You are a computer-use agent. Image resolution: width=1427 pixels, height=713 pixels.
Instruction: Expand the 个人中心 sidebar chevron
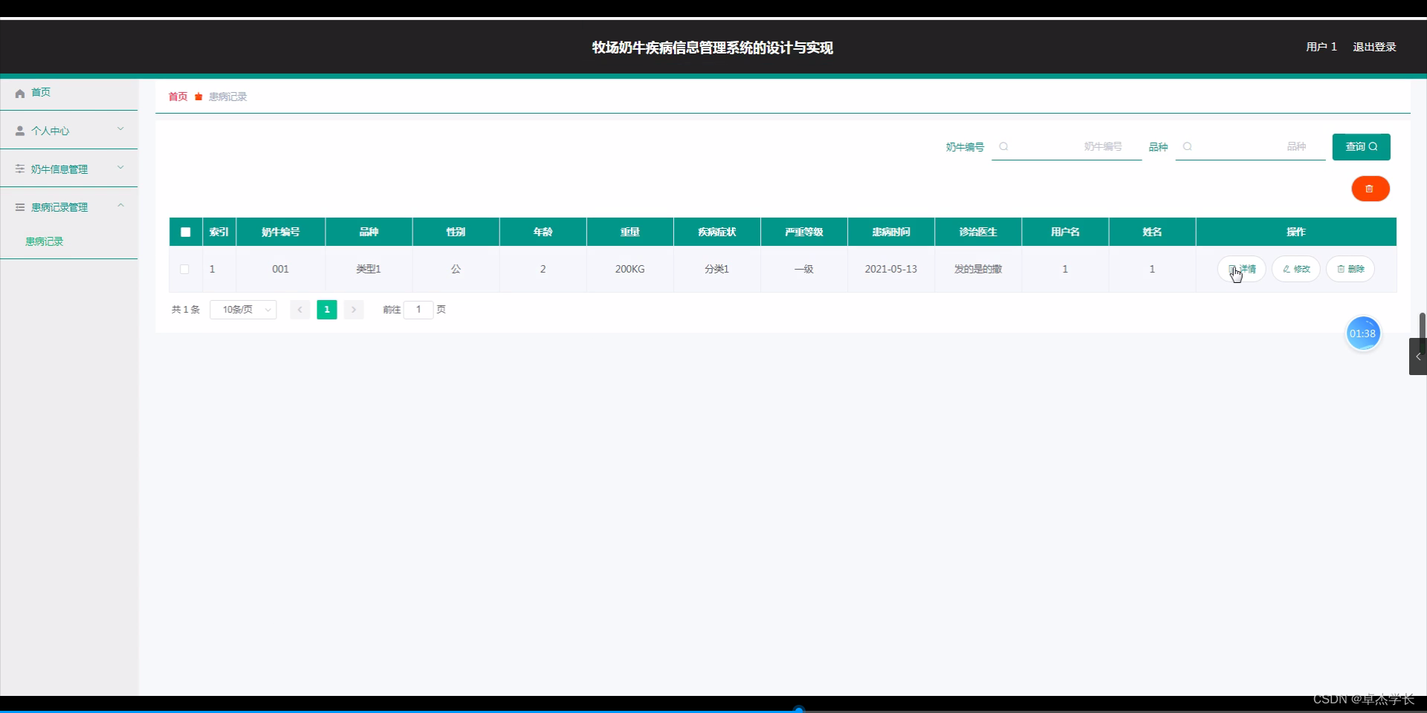[120, 129]
